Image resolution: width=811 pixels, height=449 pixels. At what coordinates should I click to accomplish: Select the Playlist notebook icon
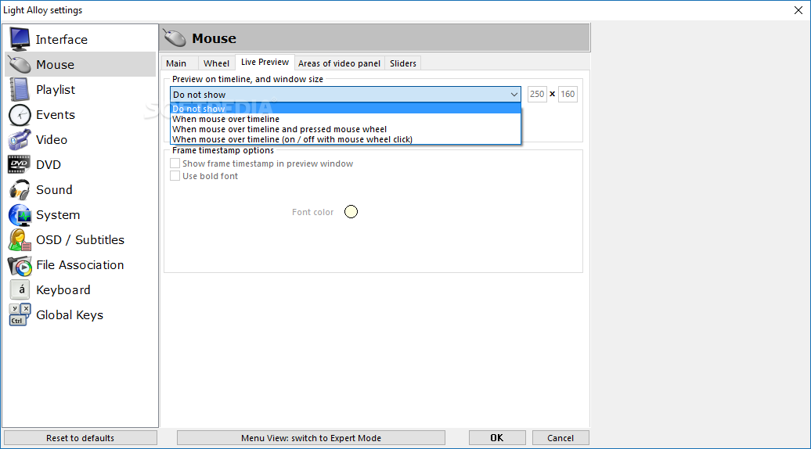(20, 89)
